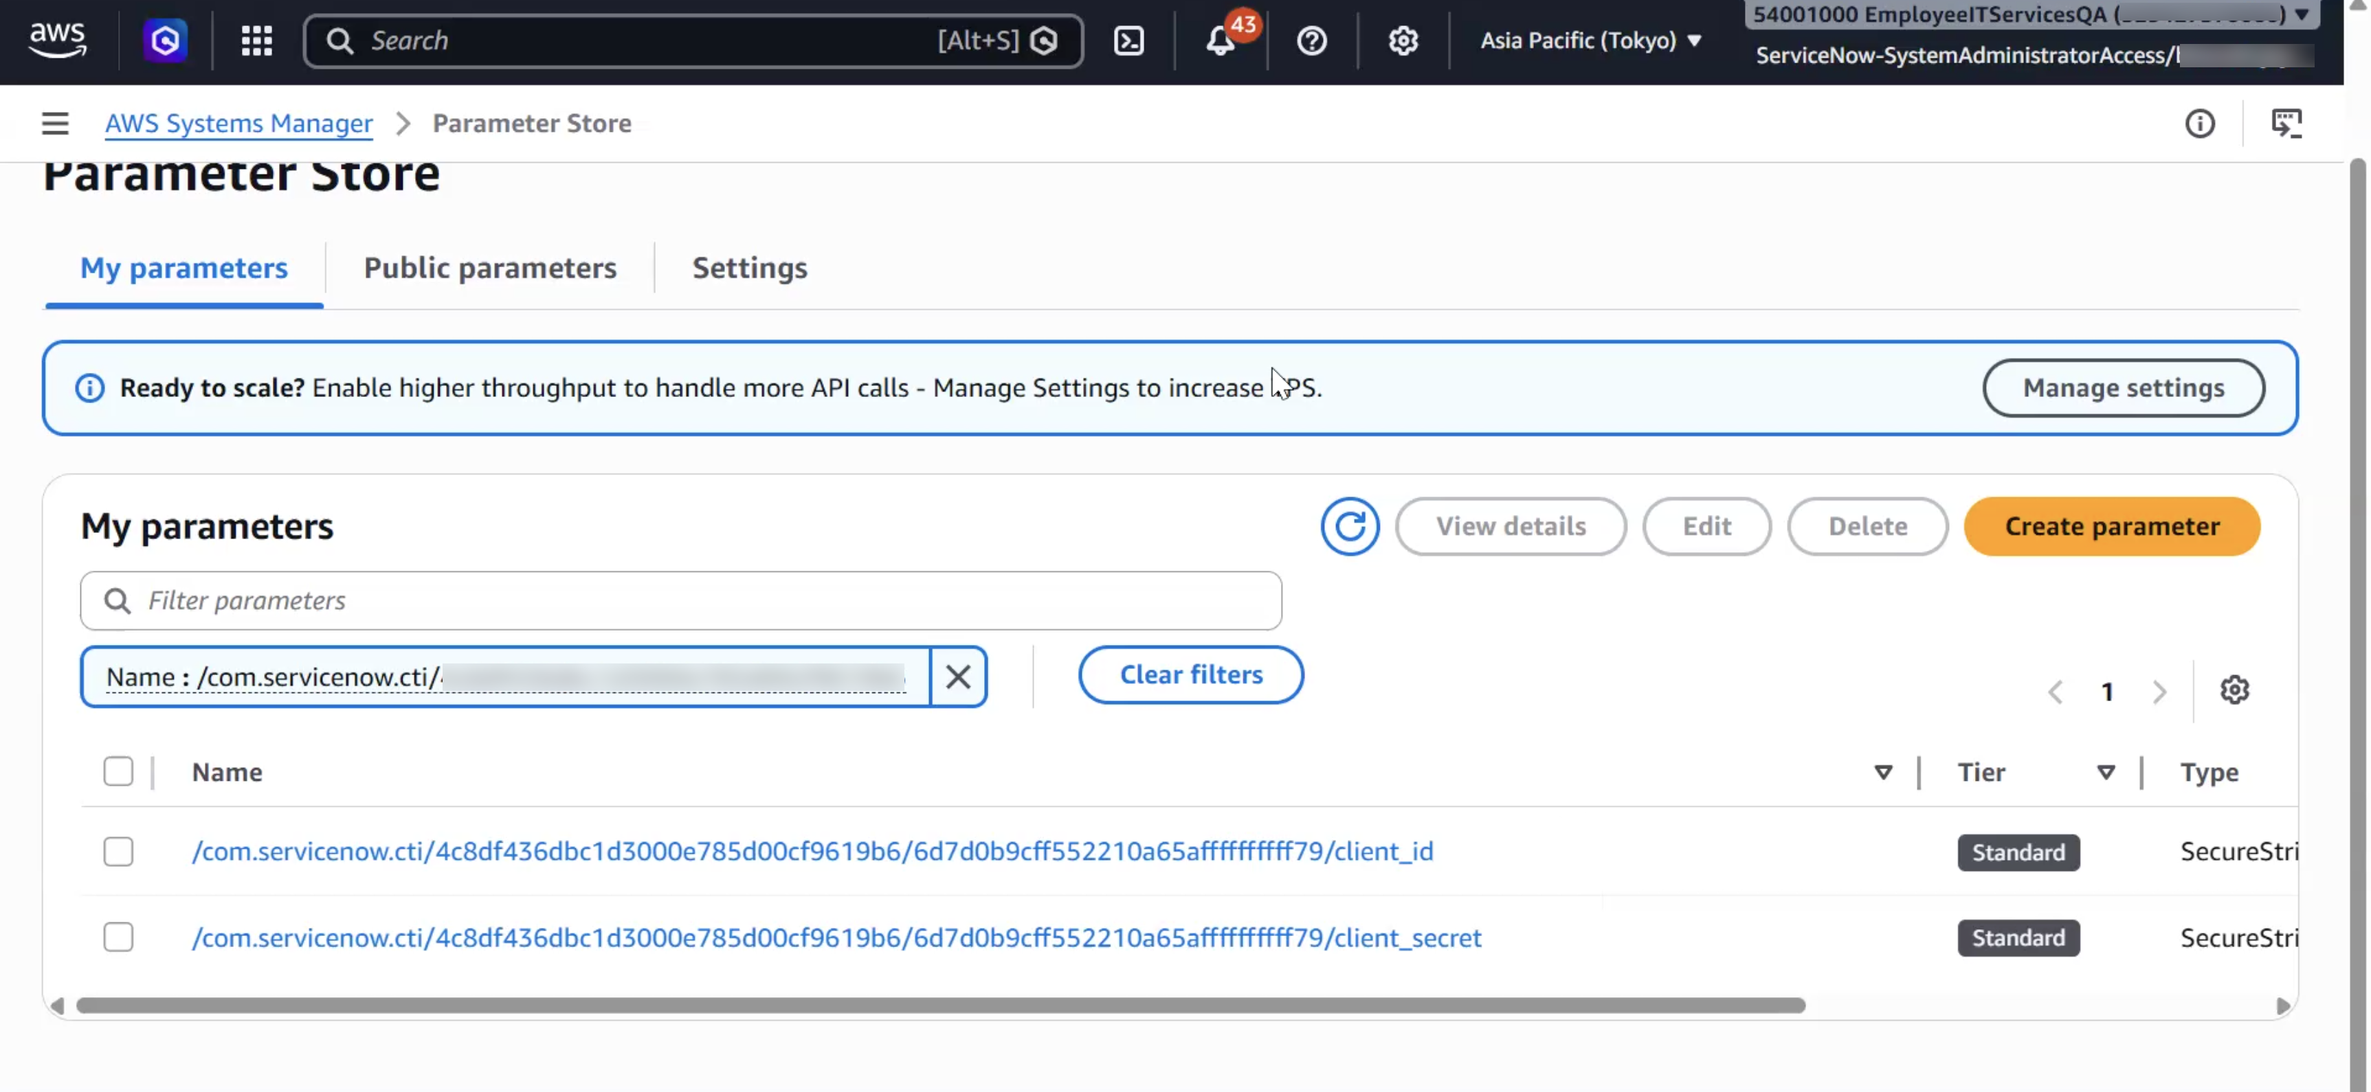Click the info icon in Ready to scale banner
The height and width of the screenshot is (1092, 2371).
90,388
